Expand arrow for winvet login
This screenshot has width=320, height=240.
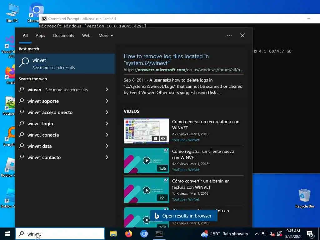tap(107, 123)
